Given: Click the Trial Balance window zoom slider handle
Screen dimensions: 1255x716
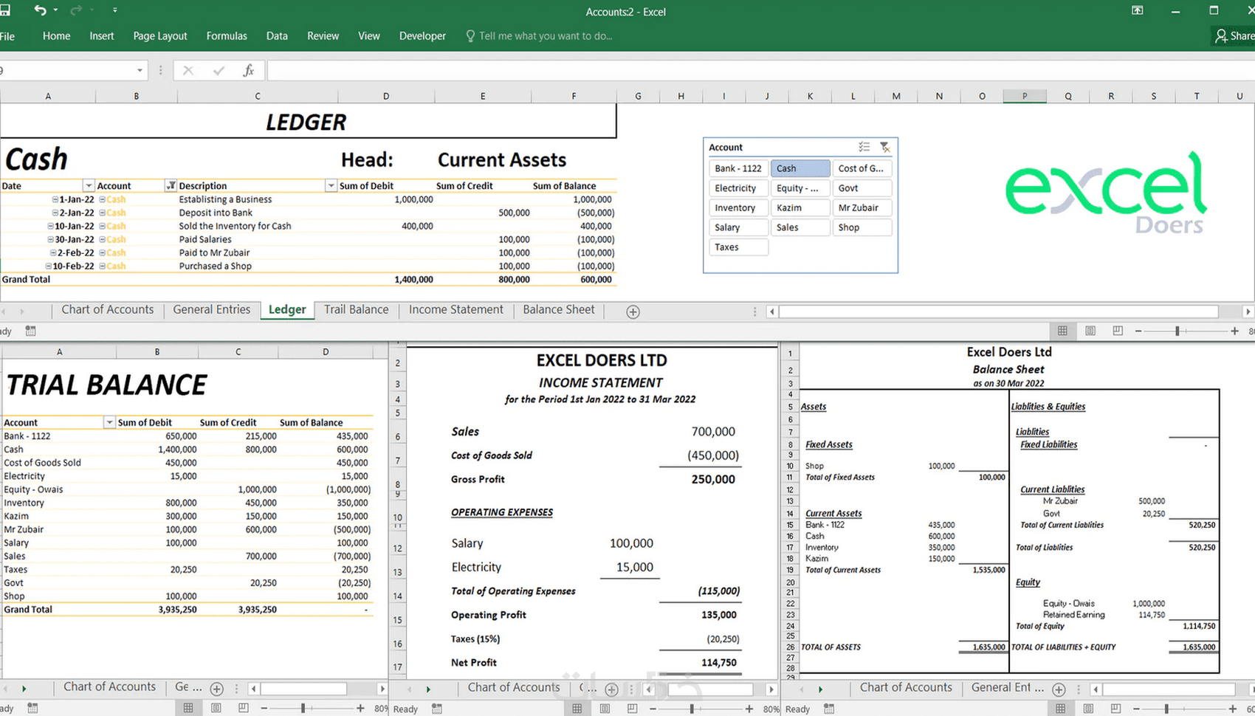Looking at the screenshot, I should 303,709.
